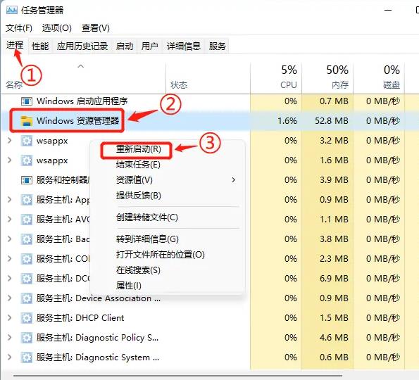Select the Windows 资源管理器 process name
Viewport: 419px width, 380px height.
[x=77, y=121]
